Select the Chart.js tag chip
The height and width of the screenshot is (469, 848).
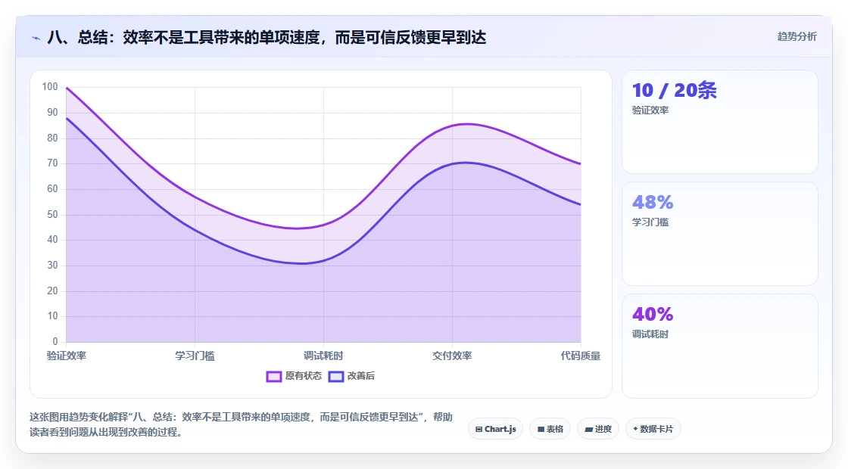(495, 429)
